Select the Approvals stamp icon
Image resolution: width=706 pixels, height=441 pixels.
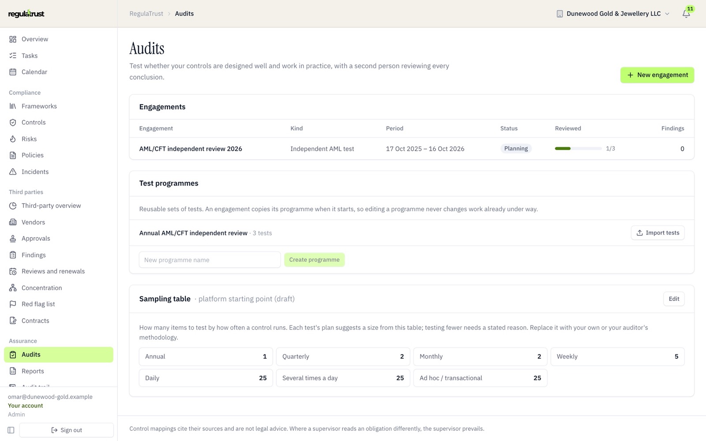13,239
